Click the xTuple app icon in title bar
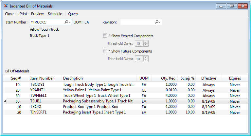 (x=6, y=6)
